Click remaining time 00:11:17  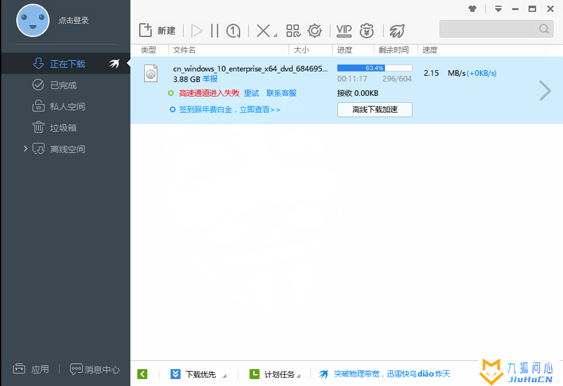[x=352, y=79]
